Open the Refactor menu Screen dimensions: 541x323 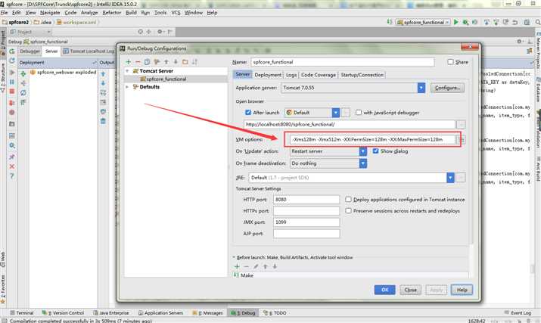112,12
